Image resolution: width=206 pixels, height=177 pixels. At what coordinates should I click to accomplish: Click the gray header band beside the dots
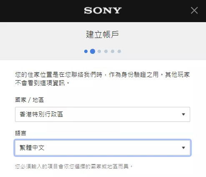click(x=160, y=51)
